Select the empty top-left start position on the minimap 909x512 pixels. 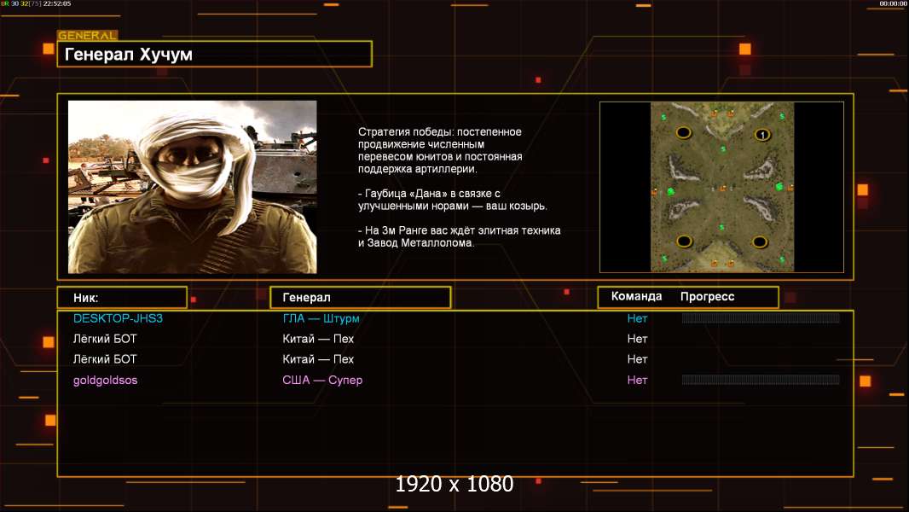(683, 132)
